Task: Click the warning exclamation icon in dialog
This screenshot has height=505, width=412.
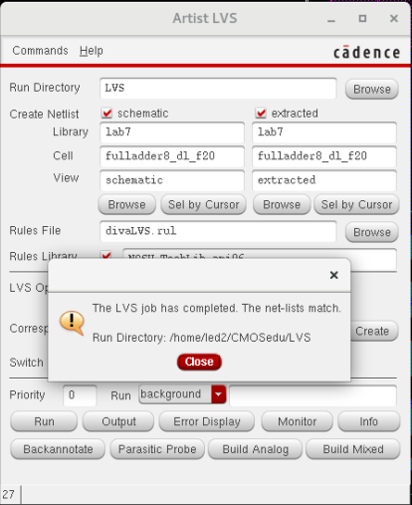Action: tap(72, 323)
